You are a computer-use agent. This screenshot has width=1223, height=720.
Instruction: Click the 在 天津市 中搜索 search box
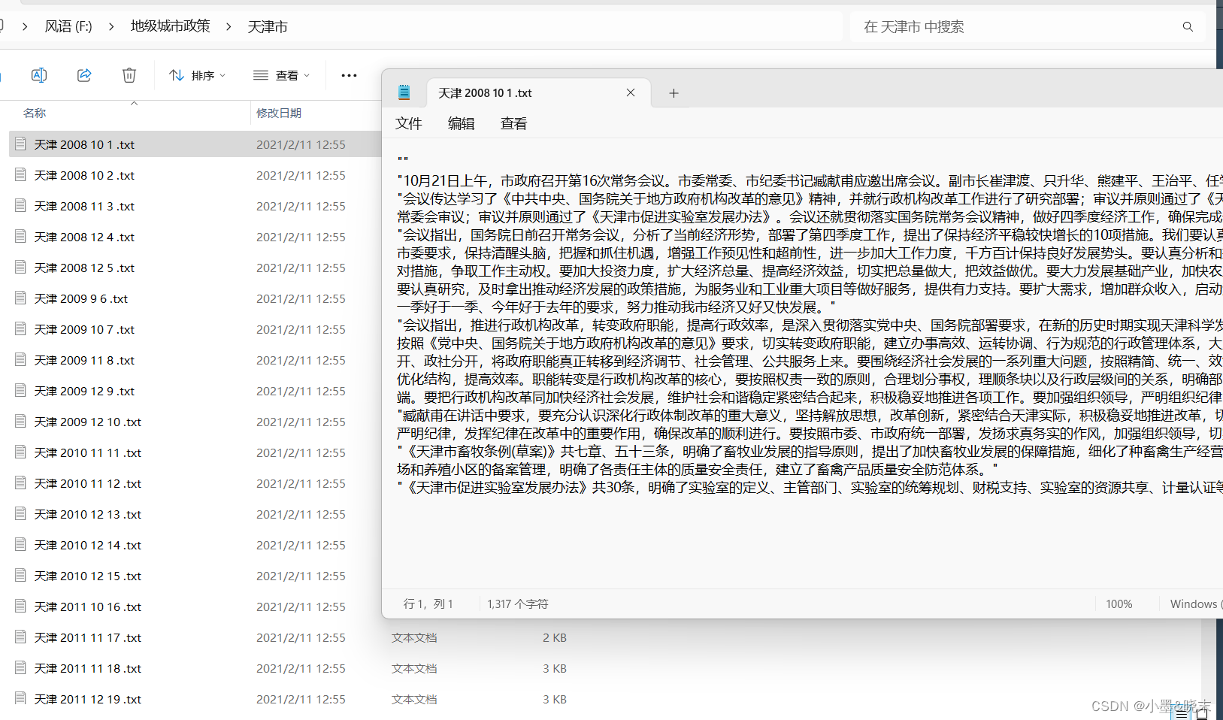[1027, 27]
